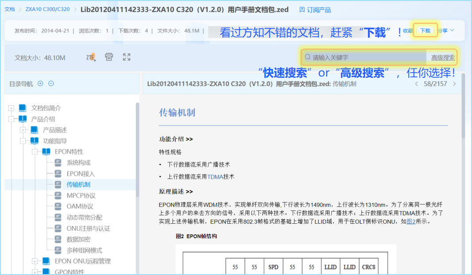472x275 pixels.
Task: Expand the 文档包简介 tree node
Action: tap(11, 108)
